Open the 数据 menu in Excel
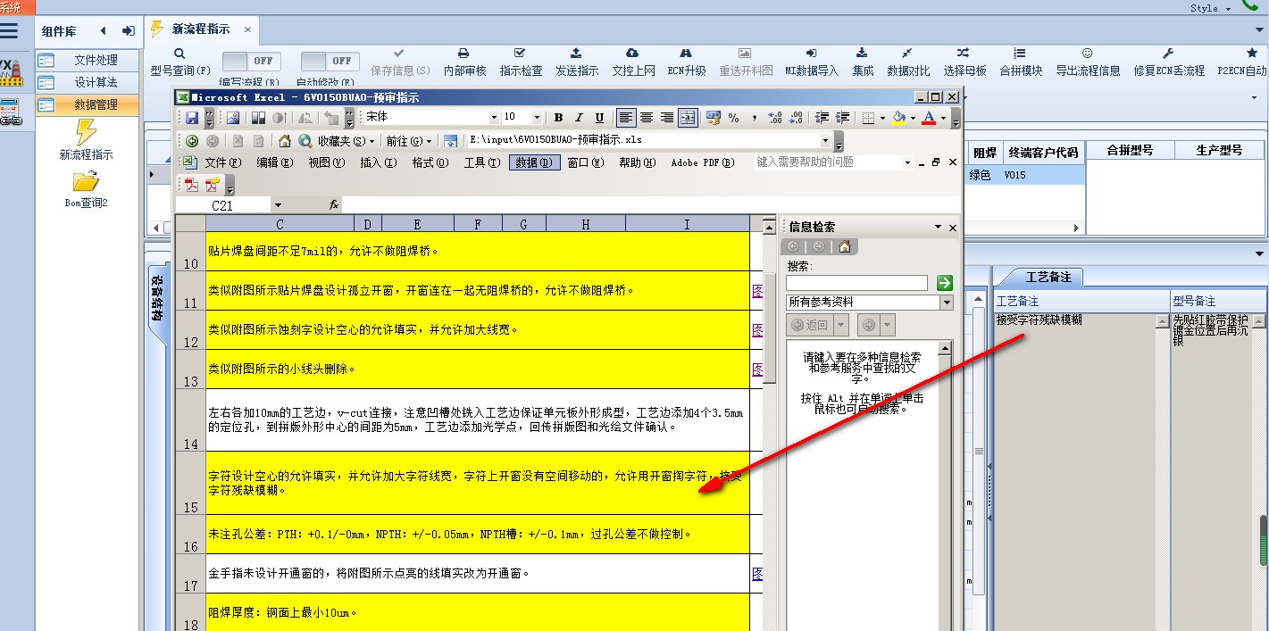 point(534,162)
